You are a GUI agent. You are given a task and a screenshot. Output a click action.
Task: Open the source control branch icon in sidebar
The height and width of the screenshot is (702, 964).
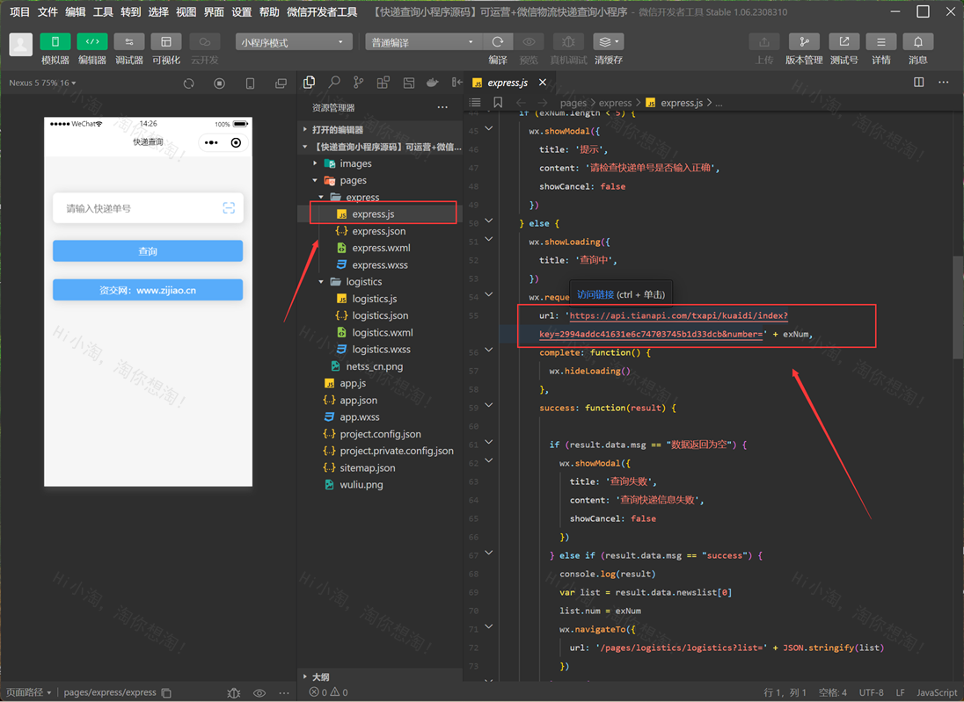point(358,83)
